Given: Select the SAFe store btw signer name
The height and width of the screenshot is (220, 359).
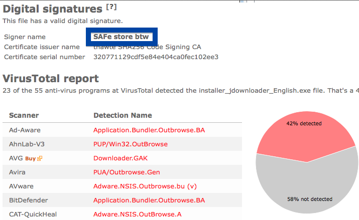Looking at the screenshot, I should (121, 37).
